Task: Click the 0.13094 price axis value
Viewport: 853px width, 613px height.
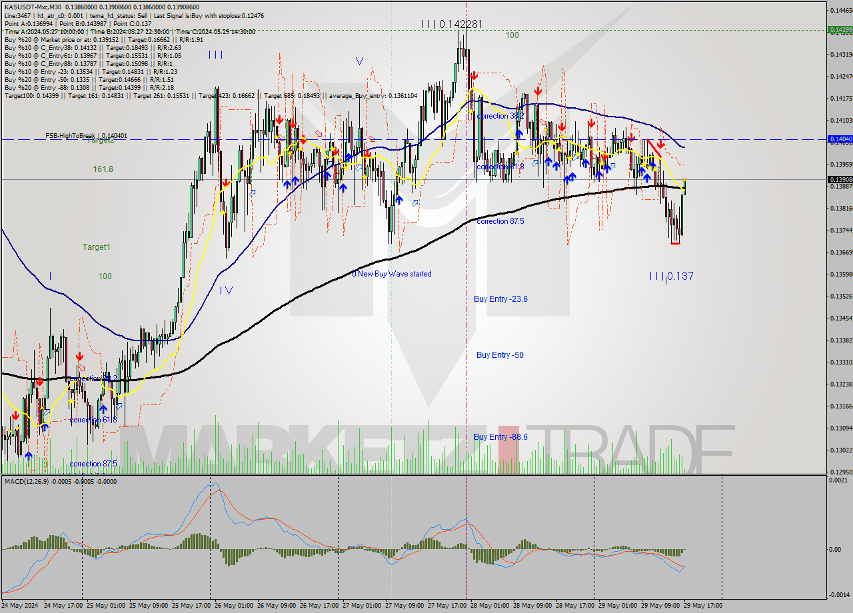Action: (x=840, y=428)
